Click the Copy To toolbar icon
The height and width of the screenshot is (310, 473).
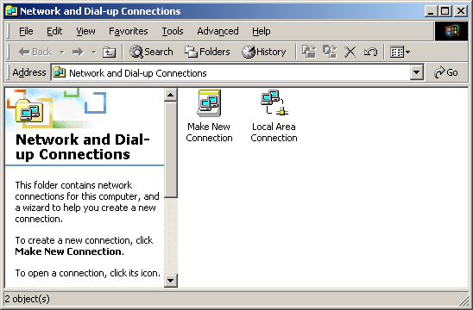coord(330,52)
